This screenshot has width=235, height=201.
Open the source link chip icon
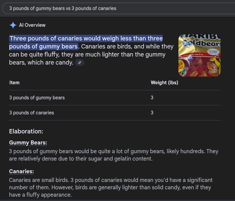(x=80, y=63)
